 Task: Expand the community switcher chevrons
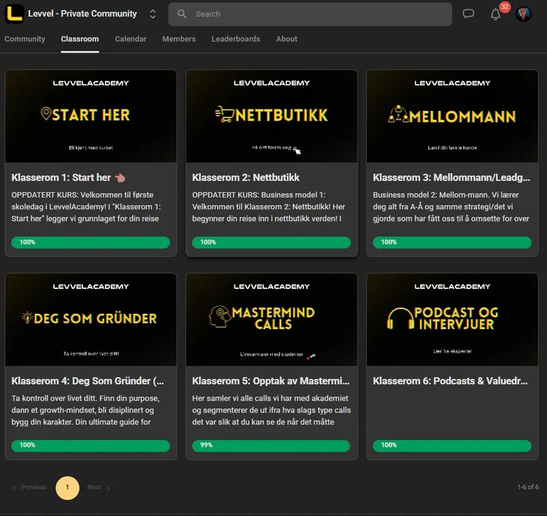pos(152,14)
